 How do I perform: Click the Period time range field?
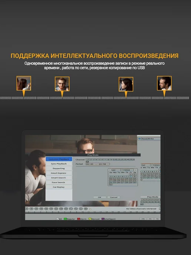click(x=98, y=164)
